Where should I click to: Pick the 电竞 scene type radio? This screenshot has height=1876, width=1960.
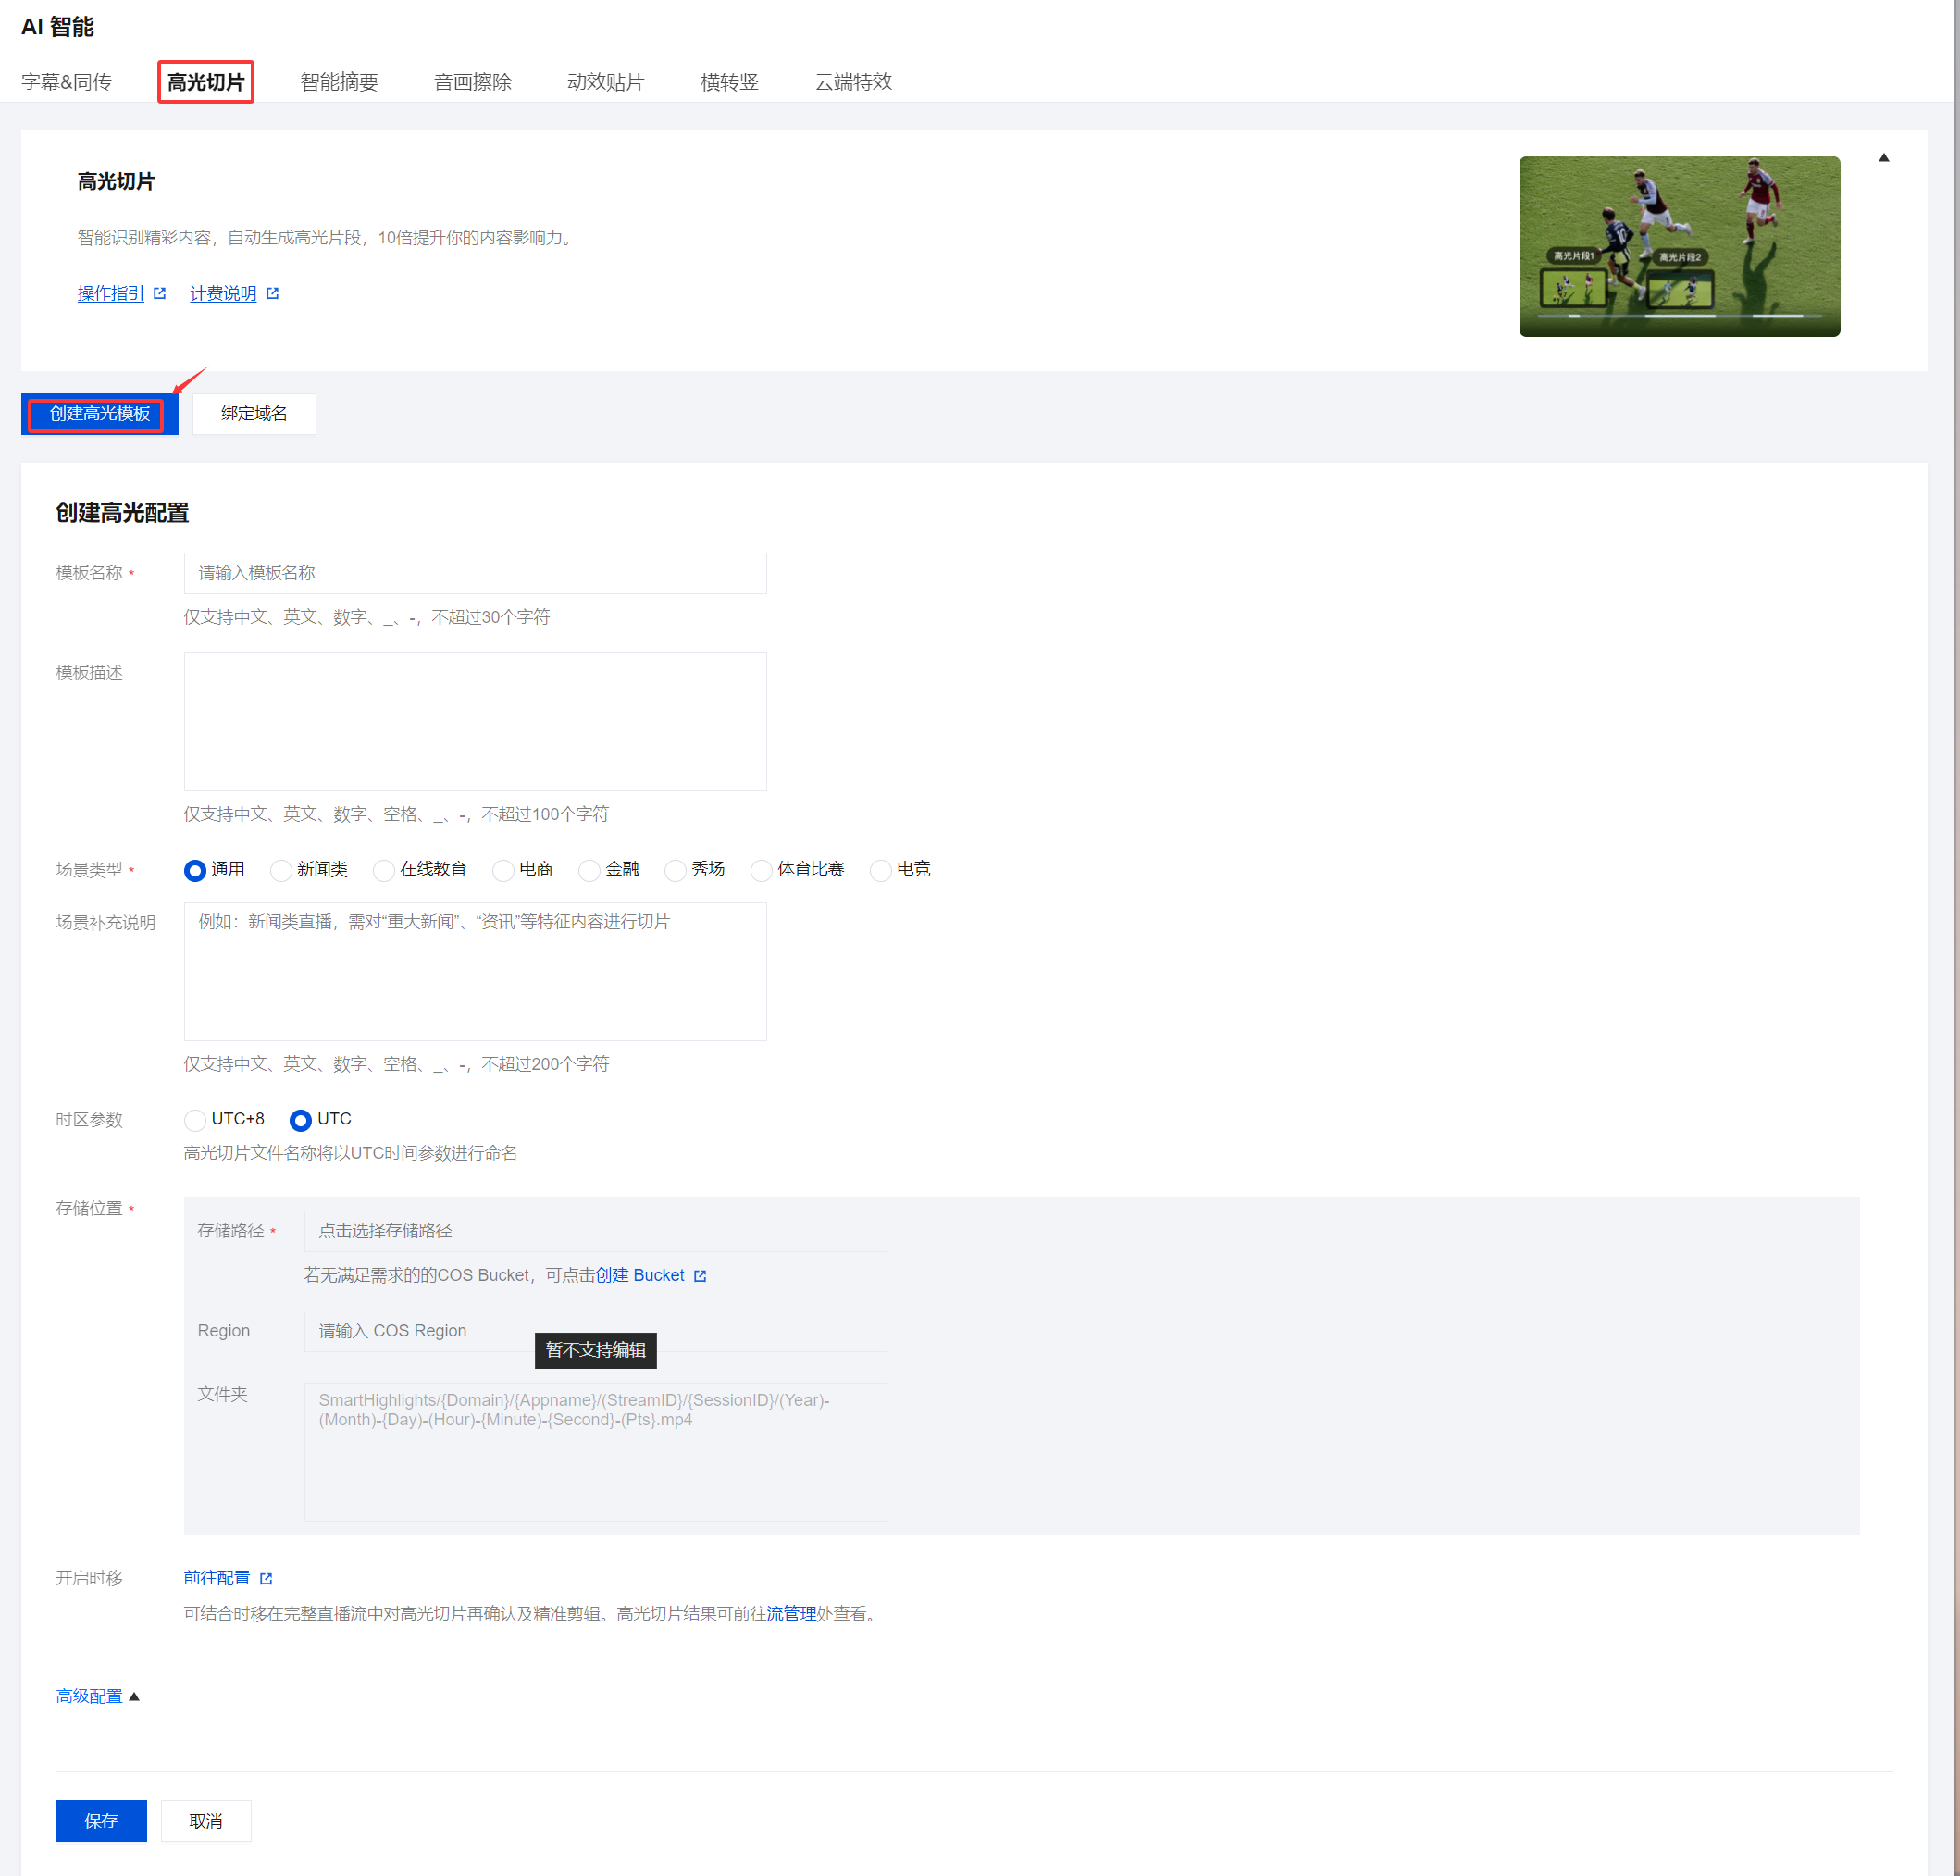click(x=880, y=870)
